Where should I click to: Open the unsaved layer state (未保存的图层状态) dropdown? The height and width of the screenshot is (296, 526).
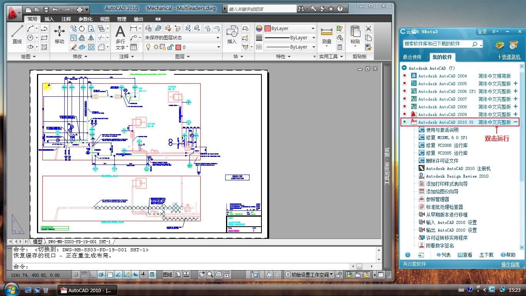[183, 38]
